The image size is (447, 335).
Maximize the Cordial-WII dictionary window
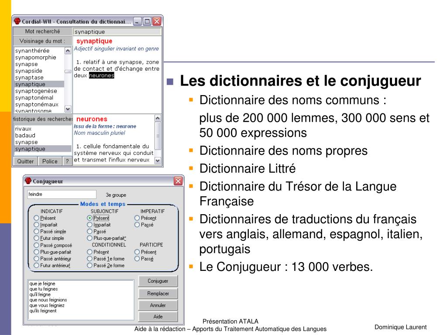coord(147,21)
